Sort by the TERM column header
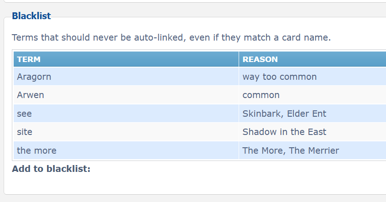 tap(29, 59)
